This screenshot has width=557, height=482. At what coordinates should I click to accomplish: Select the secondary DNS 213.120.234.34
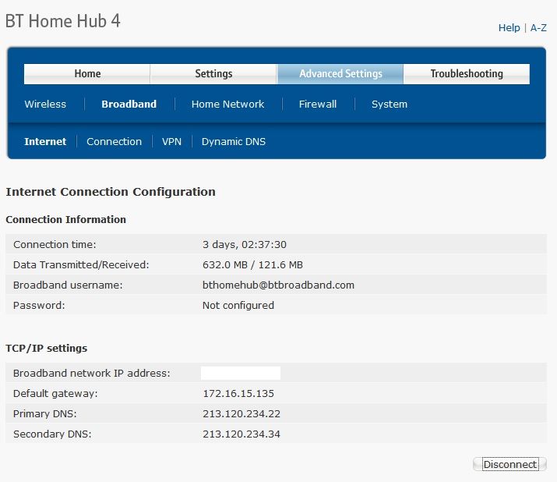coord(241,434)
